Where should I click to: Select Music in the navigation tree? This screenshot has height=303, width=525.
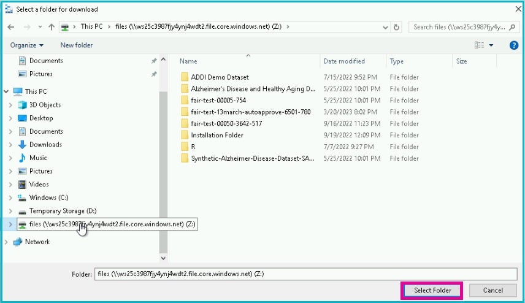[38, 158]
